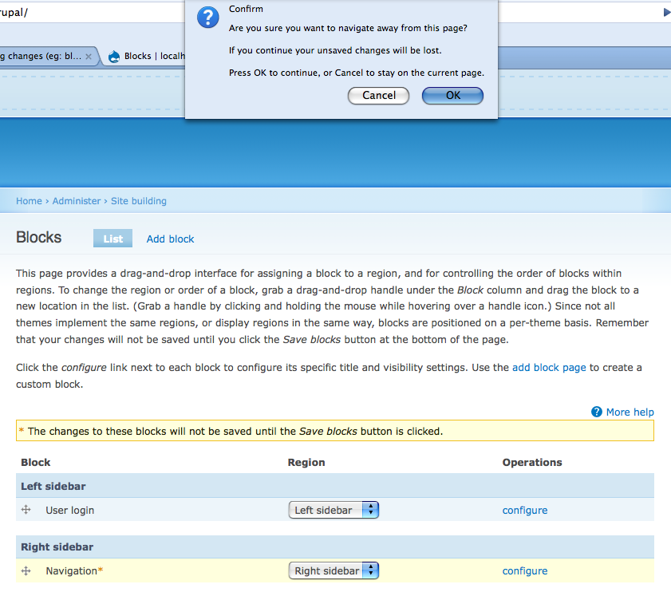Click the 'Block' column header
671x596 pixels.
tap(36, 462)
